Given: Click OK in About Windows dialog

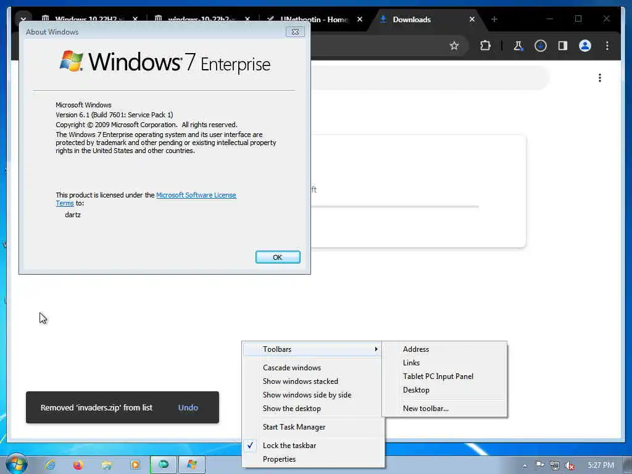Looking at the screenshot, I should click(278, 257).
